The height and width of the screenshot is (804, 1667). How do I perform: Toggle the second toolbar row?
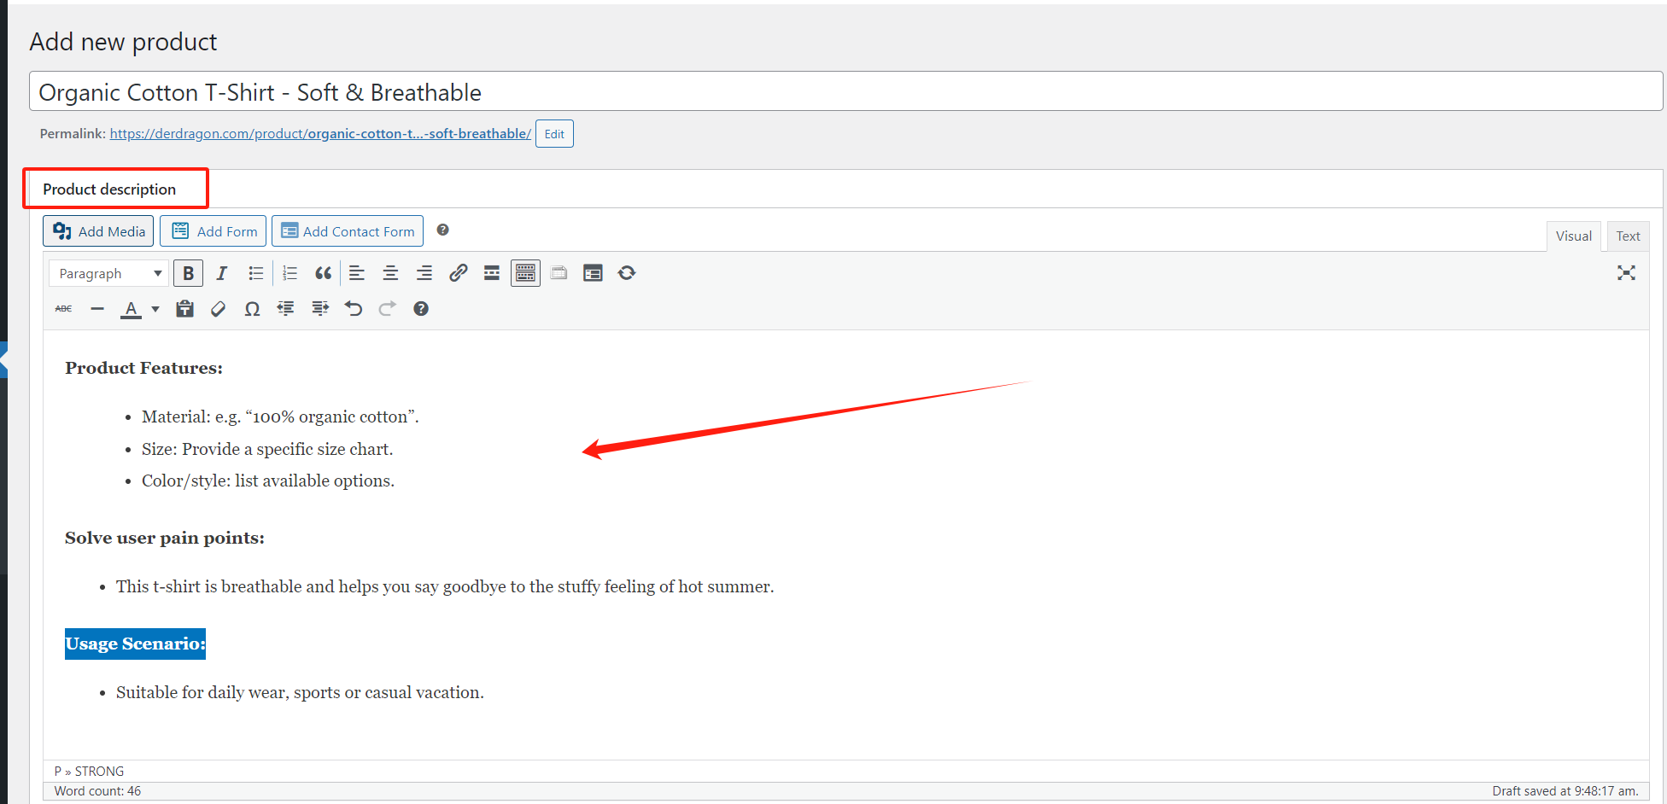coord(525,273)
